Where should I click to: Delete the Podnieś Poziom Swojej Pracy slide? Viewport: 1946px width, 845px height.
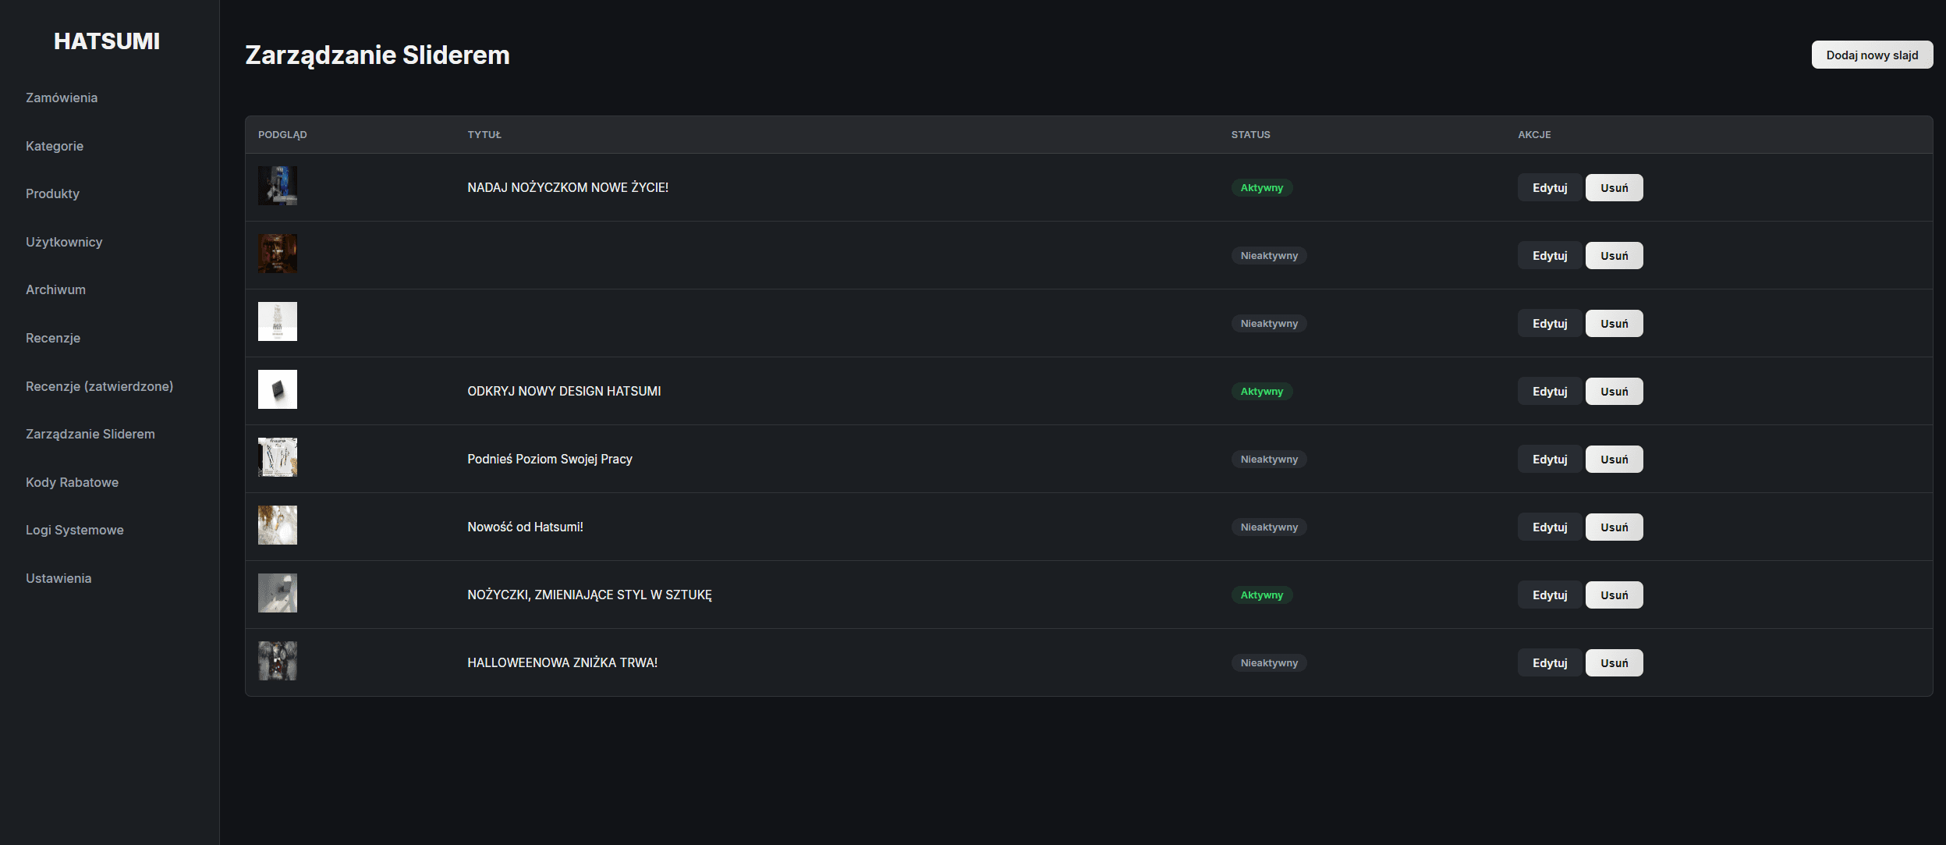1614,459
